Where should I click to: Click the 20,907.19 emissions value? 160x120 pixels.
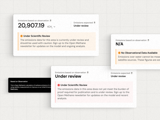click(x=31, y=26)
